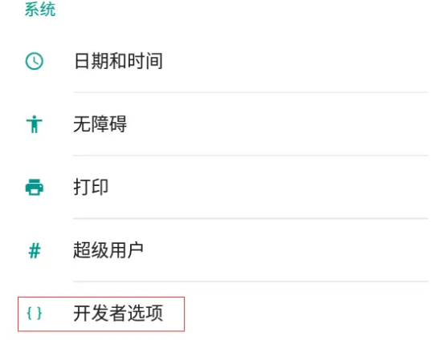Tap the accessibility person icon
Viewport: 432px width, 340px height.
click(x=35, y=124)
